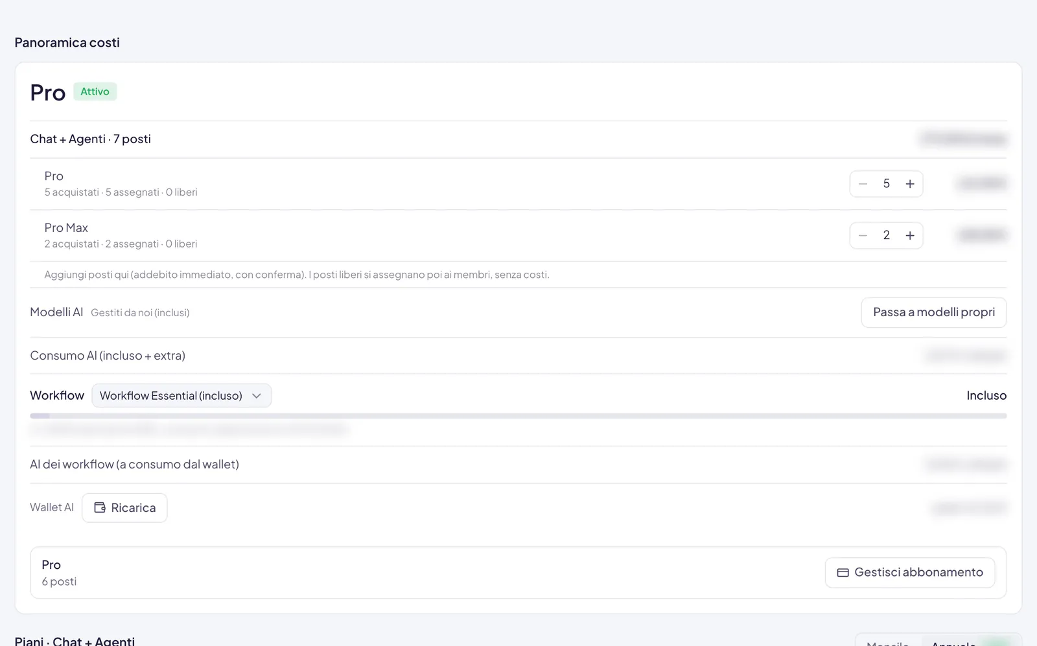Screen dimensions: 1037x646
Task: Increase Pro seats with the plus button
Action: click(x=910, y=184)
